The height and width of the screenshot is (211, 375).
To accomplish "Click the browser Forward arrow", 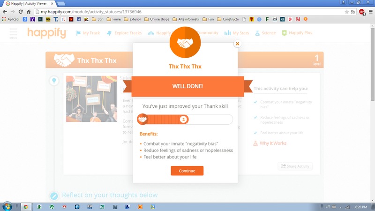I will point(13,12).
